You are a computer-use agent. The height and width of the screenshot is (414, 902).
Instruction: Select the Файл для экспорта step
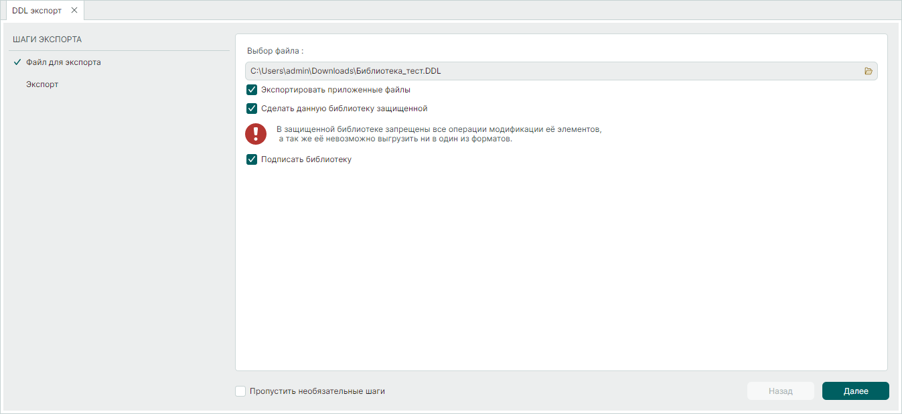[64, 62]
